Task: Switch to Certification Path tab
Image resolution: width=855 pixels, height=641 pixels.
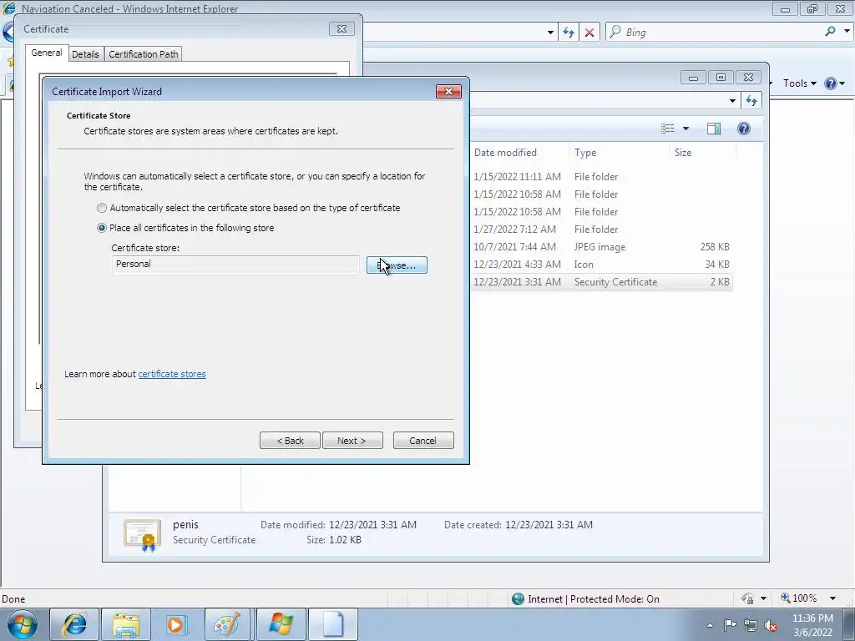Action: pyautogui.click(x=144, y=54)
